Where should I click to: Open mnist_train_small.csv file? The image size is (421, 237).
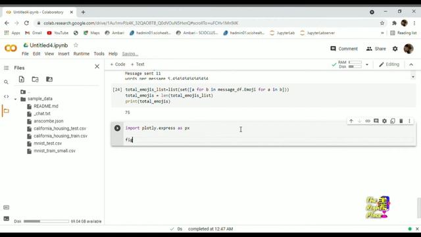tap(55, 151)
